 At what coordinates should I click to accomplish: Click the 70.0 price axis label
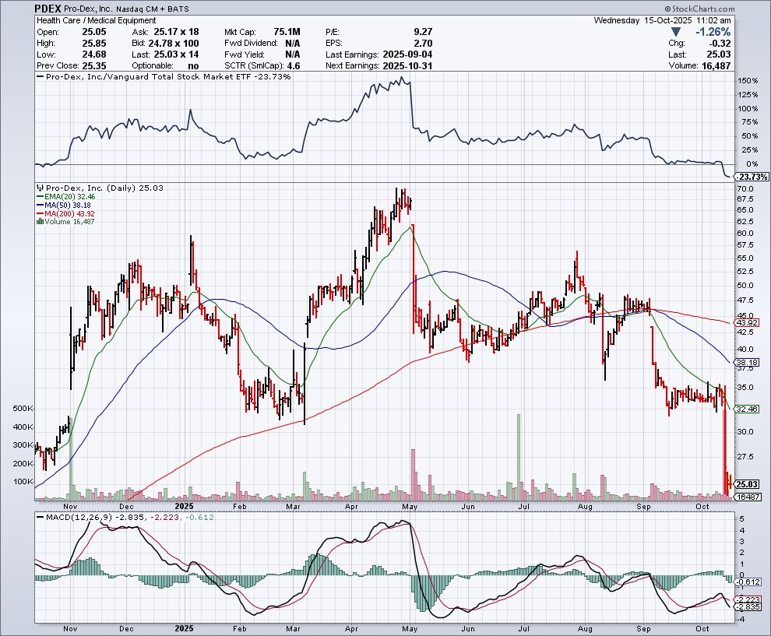tap(745, 189)
